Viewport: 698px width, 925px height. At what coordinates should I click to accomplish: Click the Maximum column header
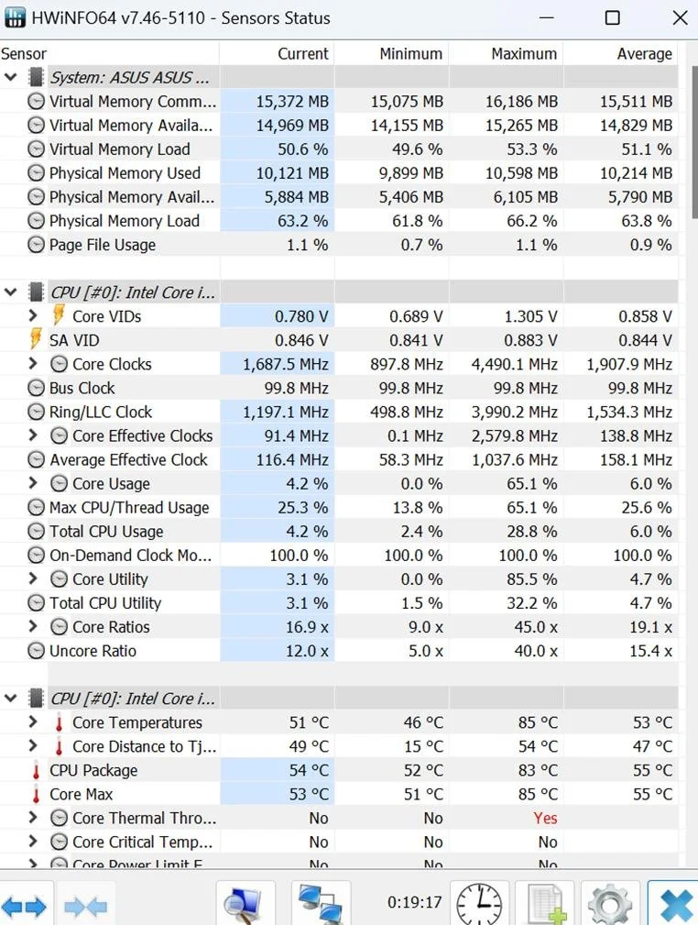(x=524, y=54)
